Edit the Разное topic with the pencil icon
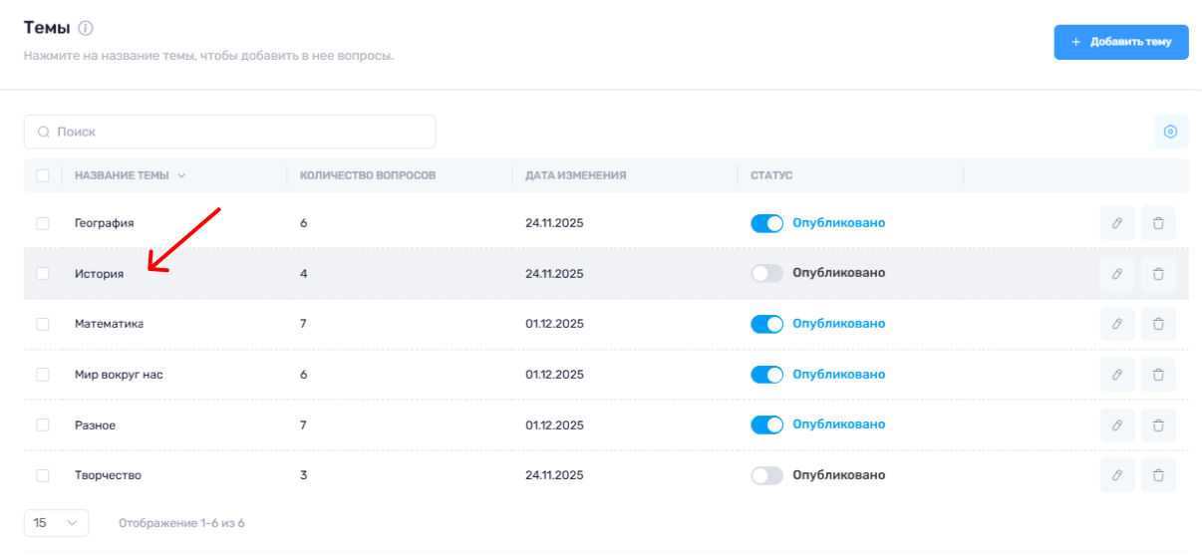The width and height of the screenshot is (1202, 559). pyautogui.click(x=1117, y=425)
